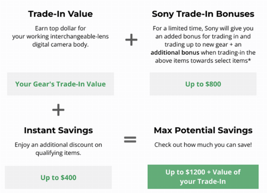Select the Up to $400 savings box
Image resolution: width=267 pixels, height=193 pixels.
(x=58, y=177)
